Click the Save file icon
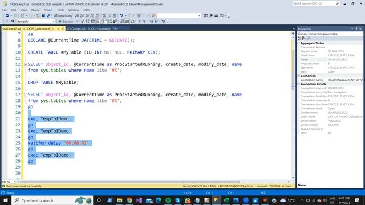The width and height of the screenshot is (365, 205). 43,15
